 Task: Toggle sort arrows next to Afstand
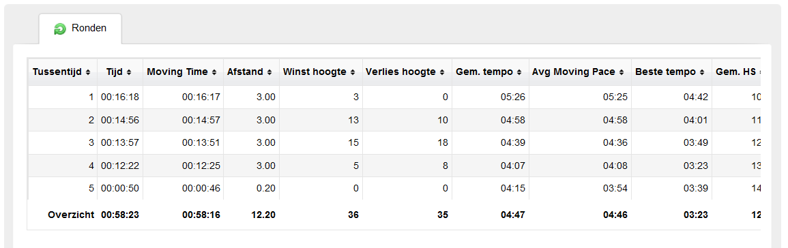coord(270,72)
